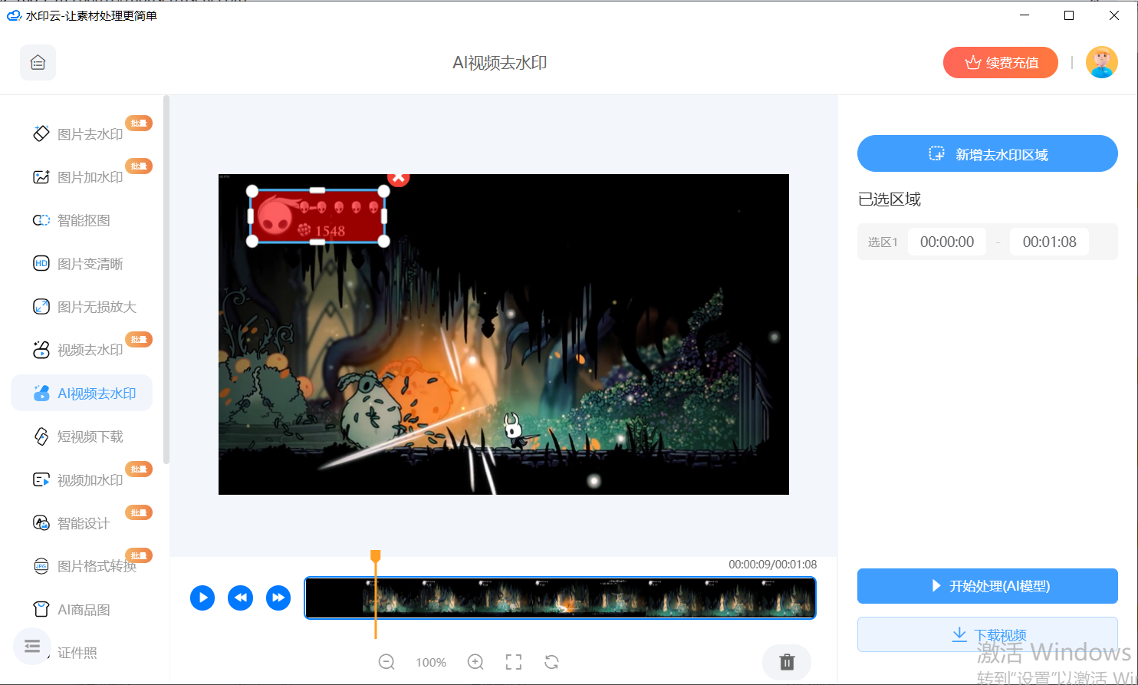
Task: Open 图片格式转换 sidebar item
Action: pyautogui.click(x=81, y=566)
